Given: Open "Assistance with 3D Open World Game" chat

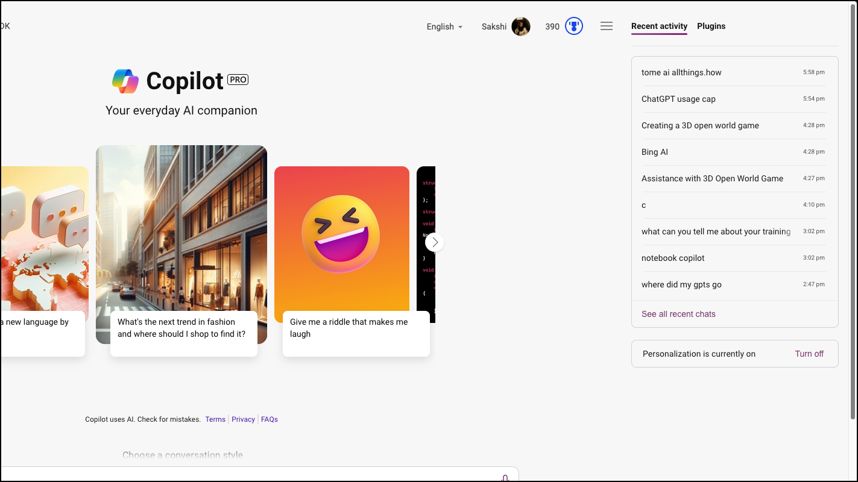Looking at the screenshot, I should (x=733, y=178).
